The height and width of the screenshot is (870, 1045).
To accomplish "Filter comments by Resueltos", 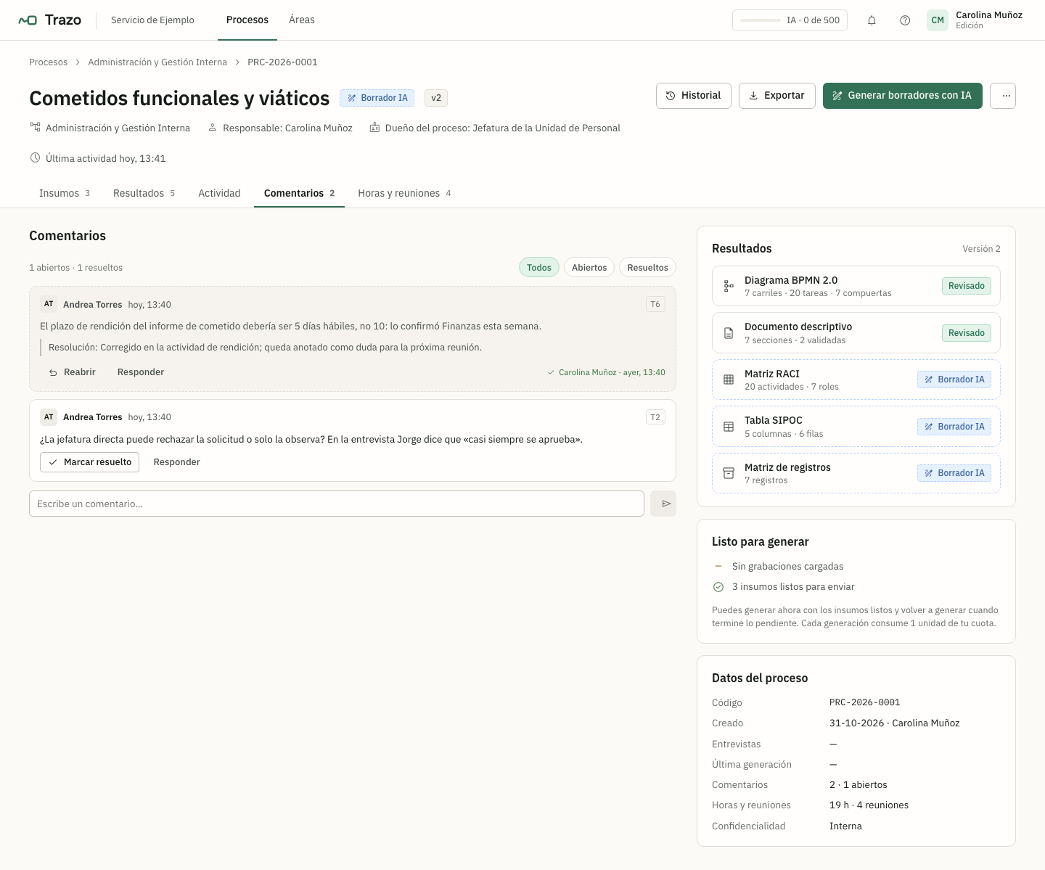I will pyautogui.click(x=647, y=268).
